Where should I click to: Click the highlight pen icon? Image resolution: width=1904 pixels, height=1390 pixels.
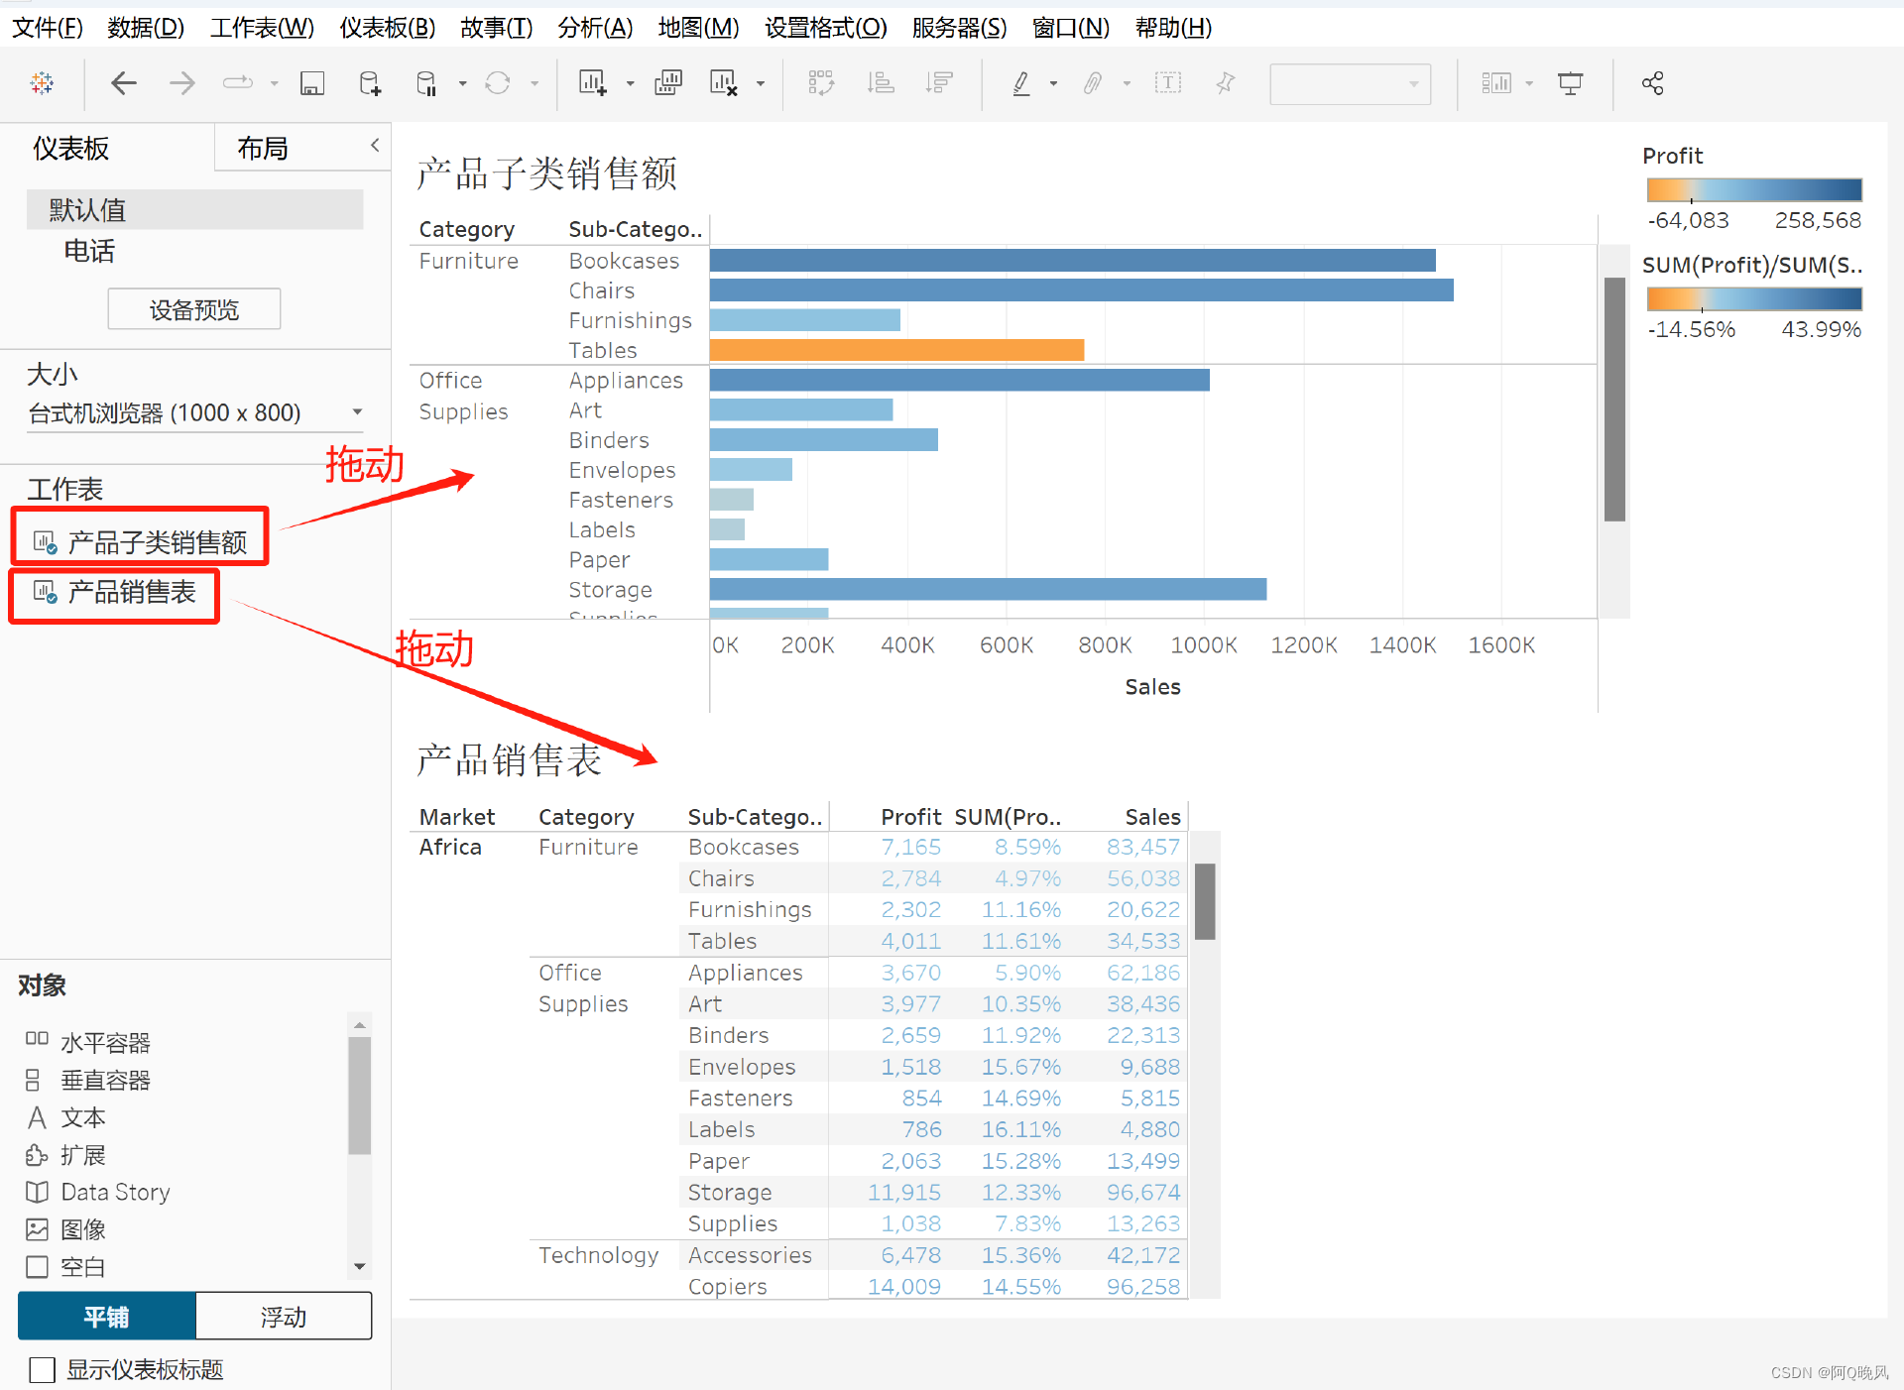point(1020,83)
